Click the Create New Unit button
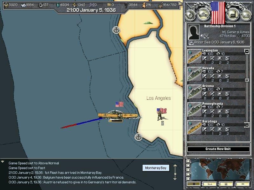The image size is (254, 190). tap(218, 149)
